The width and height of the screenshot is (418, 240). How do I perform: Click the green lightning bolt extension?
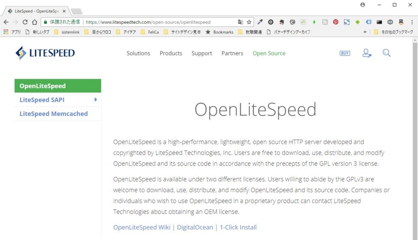[314, 22]
